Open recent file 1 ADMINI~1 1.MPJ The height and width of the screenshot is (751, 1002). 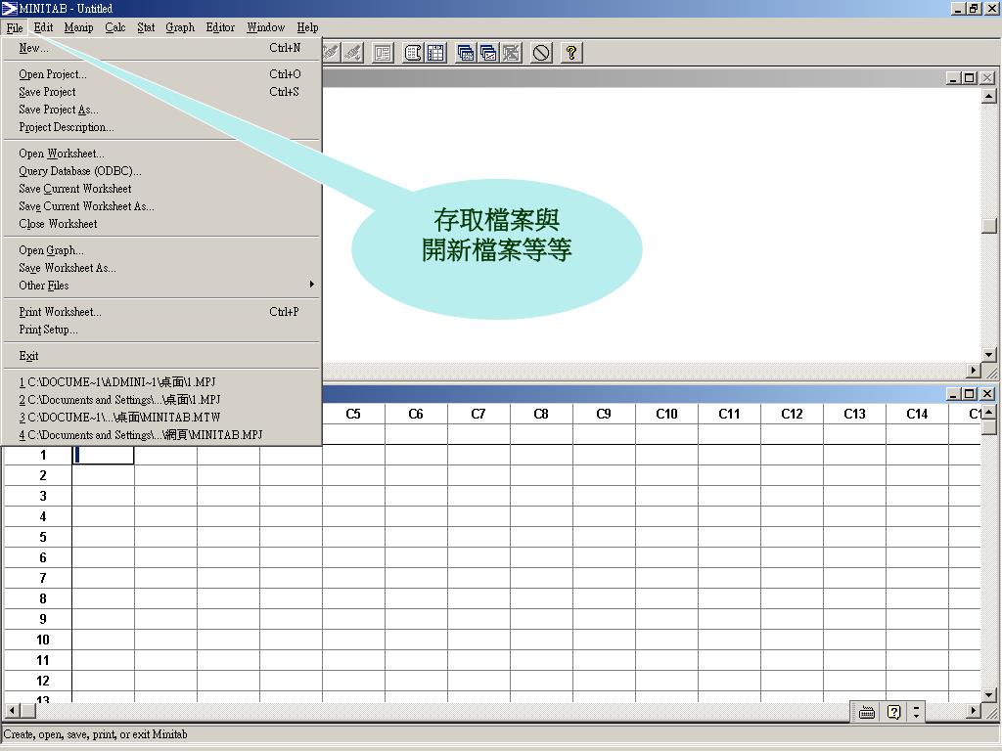tap(161, 382)
